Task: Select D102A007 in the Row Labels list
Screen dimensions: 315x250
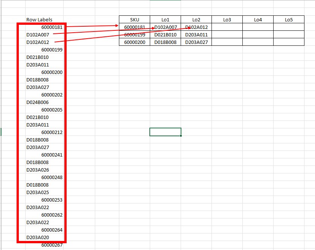Action: (x=44, y=35)
